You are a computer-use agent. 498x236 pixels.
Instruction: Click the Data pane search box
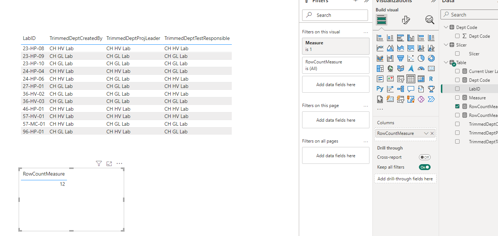coord(469,15)
